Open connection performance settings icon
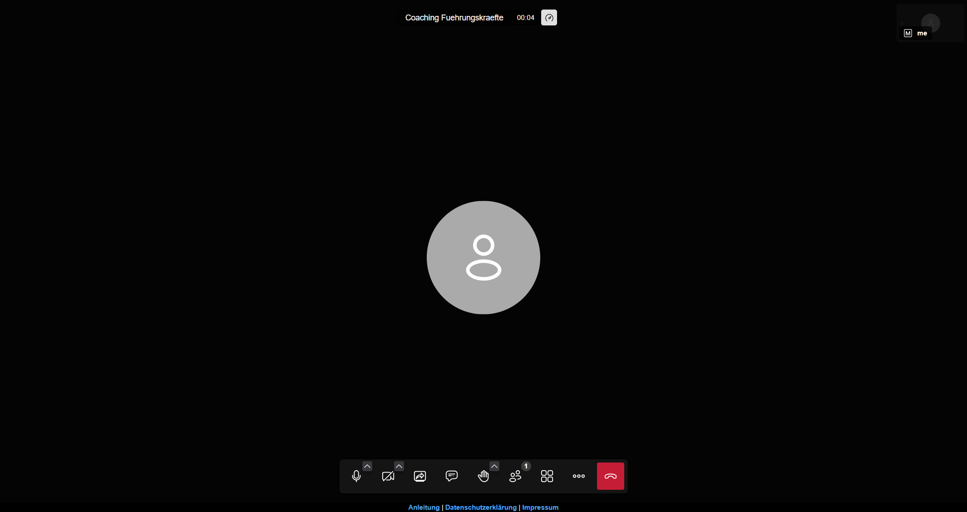 [x=549, y=18]
